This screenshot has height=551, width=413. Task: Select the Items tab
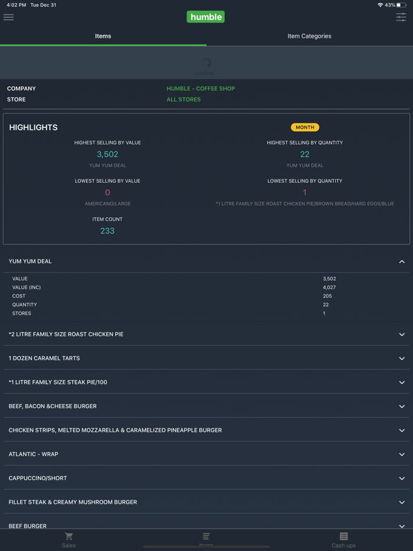coord(103,36)
